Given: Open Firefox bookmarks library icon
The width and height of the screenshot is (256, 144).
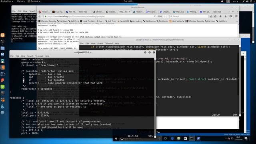Looking at the screenshot, I should coord(215,16).
